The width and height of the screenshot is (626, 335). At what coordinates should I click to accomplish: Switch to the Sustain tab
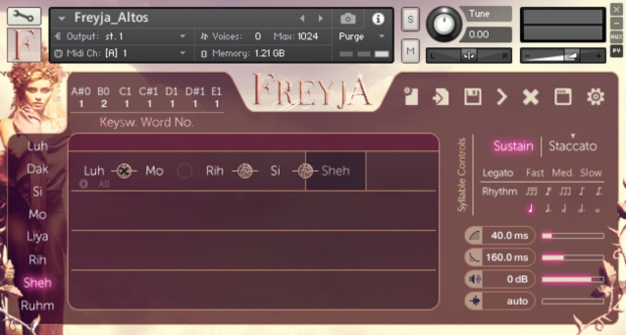pyautogui.click(x=513, y=146)
